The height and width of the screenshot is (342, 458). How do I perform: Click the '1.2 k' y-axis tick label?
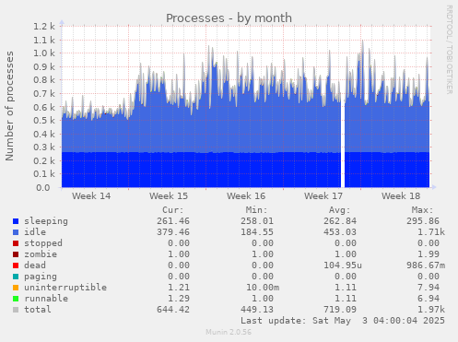pos(44,27)
